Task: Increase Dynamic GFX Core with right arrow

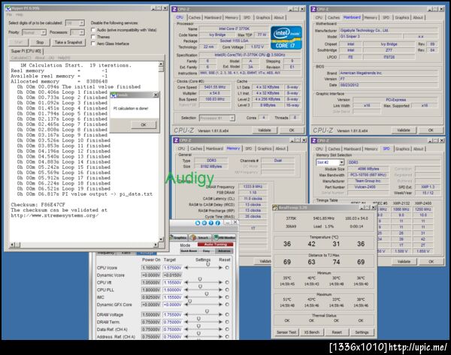Action: (220, 305)
